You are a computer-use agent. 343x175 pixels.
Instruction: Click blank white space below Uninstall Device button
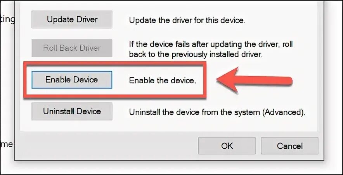(x=72, y=126)
